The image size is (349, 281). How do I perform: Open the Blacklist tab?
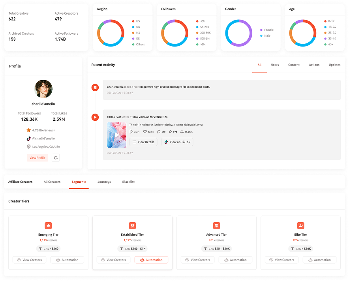point(128,182)
